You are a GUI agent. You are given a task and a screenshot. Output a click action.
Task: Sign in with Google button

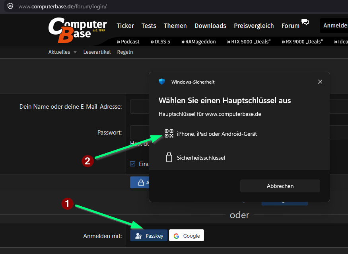click(x=187, y=236)
